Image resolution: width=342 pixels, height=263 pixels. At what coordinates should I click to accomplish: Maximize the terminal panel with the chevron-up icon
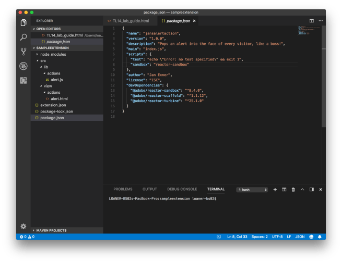[x=303, y=190]
